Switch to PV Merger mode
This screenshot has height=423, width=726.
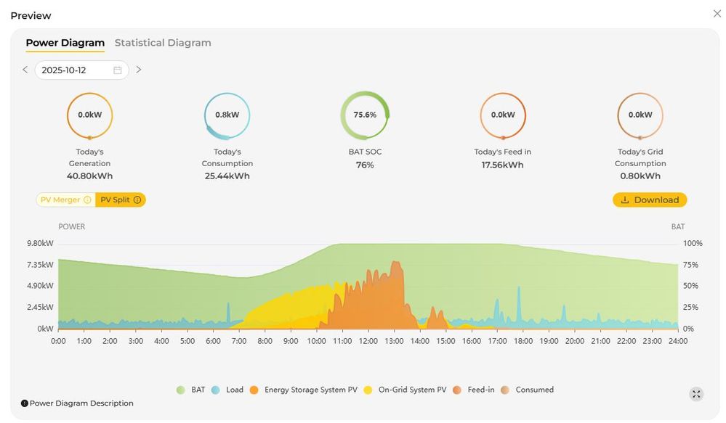[60, 200]
